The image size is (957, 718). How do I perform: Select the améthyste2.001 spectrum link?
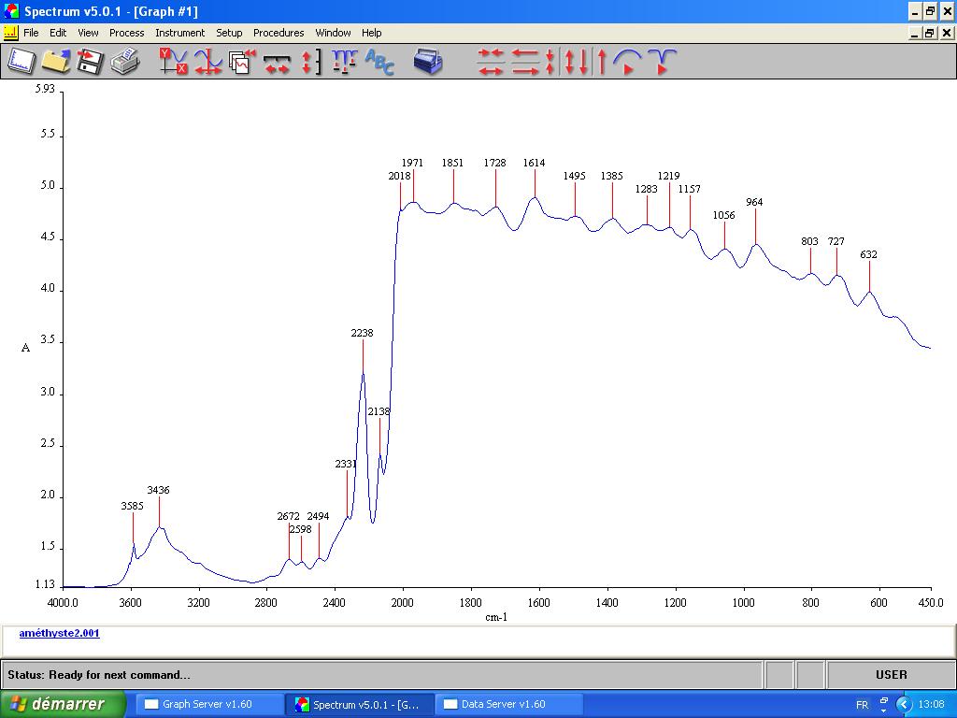tap(59, 633)
